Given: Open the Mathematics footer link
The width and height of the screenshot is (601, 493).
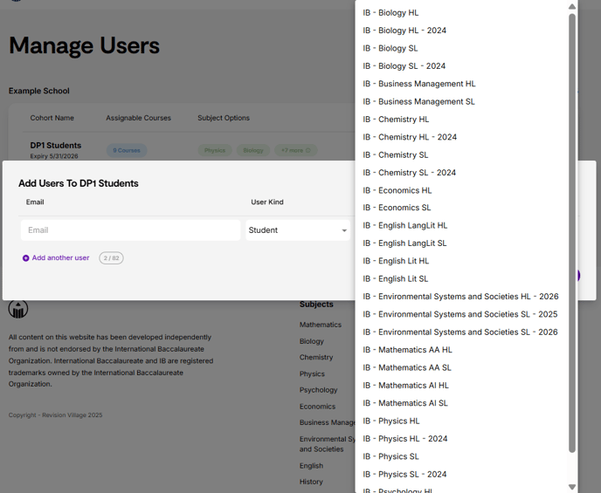Looking at the screenshot, I should pos(321,325).
